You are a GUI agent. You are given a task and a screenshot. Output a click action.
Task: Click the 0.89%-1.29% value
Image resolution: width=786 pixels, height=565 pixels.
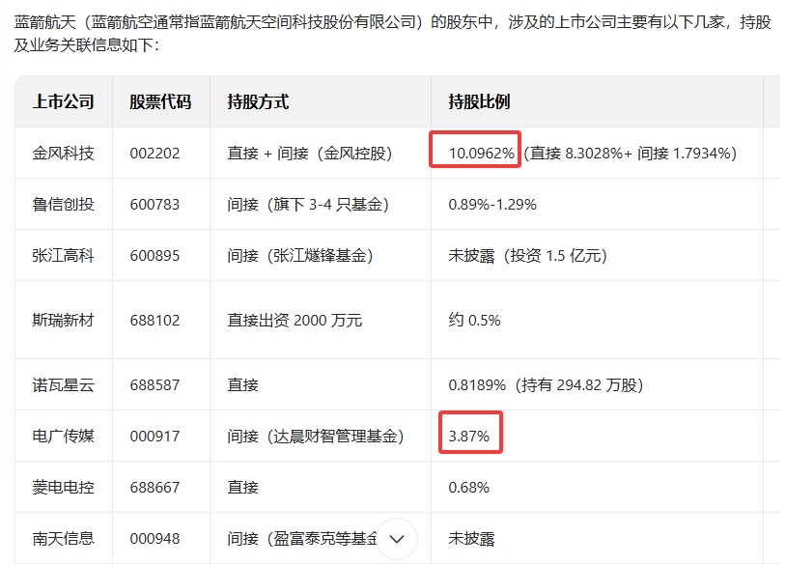coord(492,205)
